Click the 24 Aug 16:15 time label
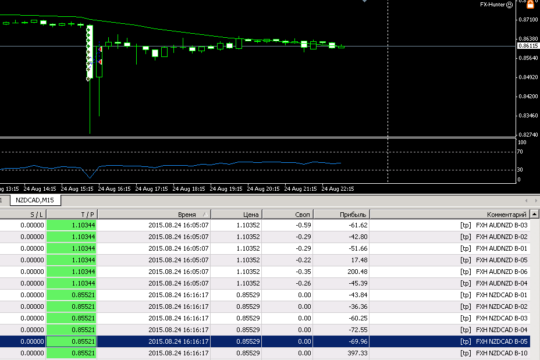This screenshot has height=360, width=540. point(114,189)
